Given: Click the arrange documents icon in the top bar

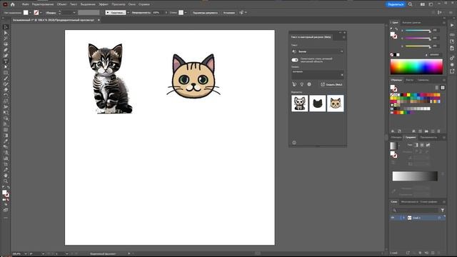Looking at the screenshot, I should tap(422, 4).
